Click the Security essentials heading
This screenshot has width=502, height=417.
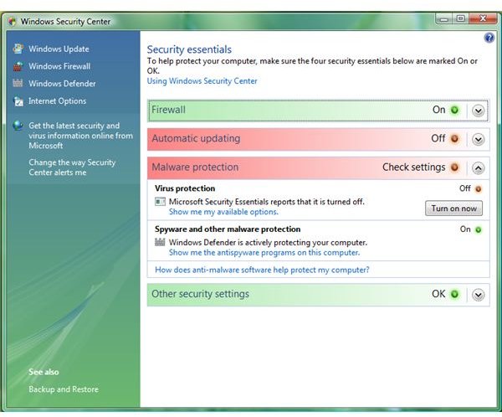point(189,49)
